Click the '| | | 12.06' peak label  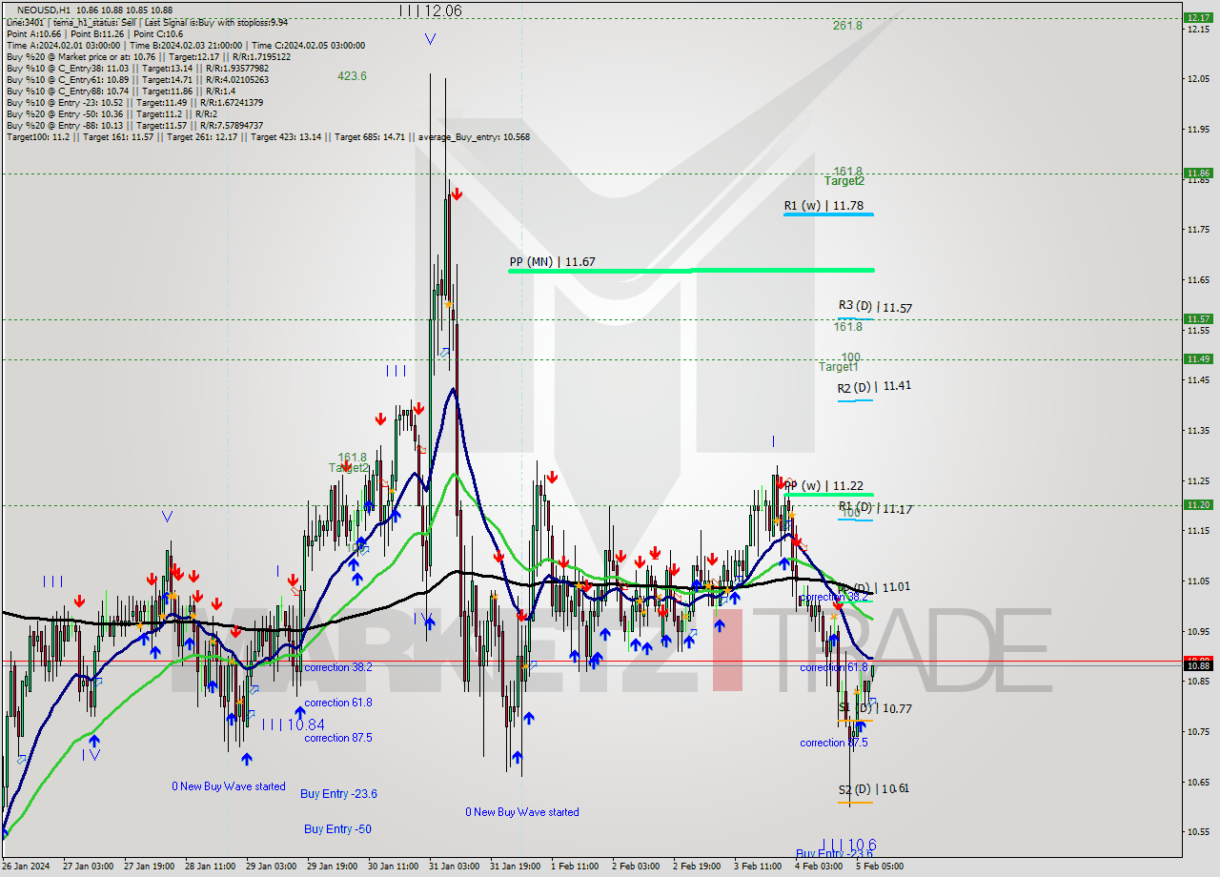tap(431, 10)
